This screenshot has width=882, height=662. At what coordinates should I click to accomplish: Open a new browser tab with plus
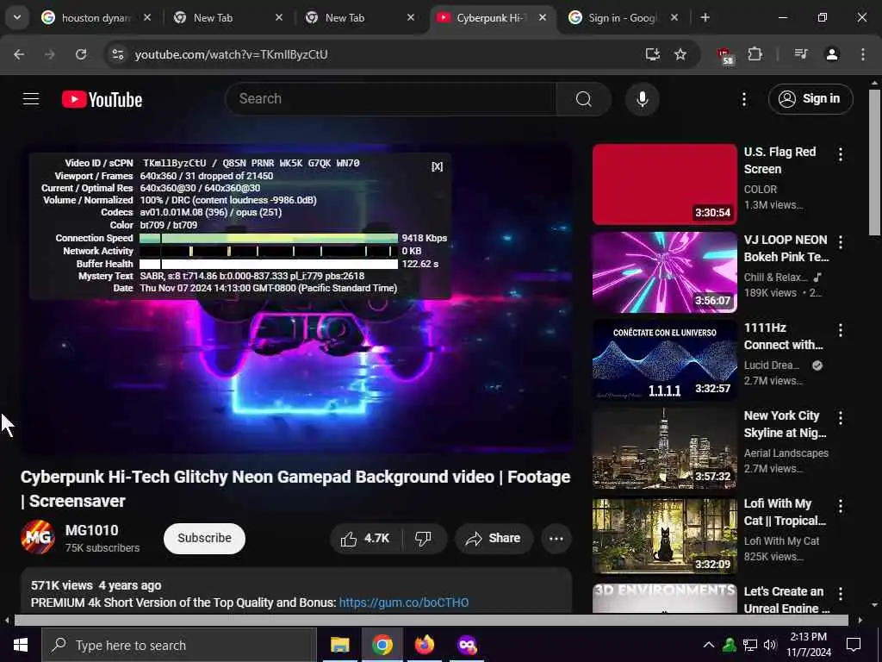[705, 17]
